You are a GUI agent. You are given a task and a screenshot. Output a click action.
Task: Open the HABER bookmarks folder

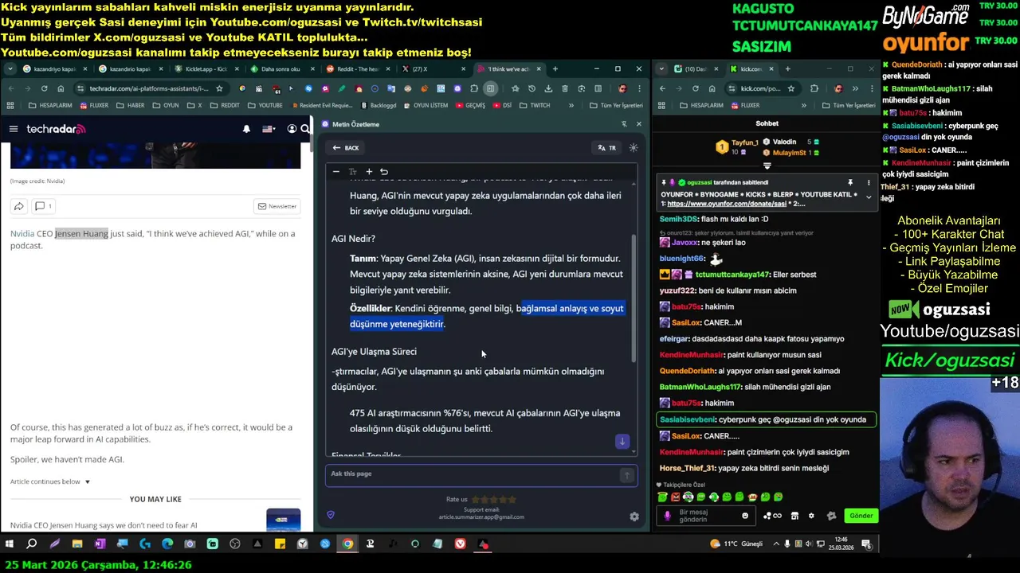[x=131, y=105]
